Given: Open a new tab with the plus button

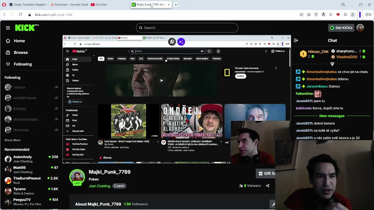Looking at the screenshot, I should (x=176, y=5).
